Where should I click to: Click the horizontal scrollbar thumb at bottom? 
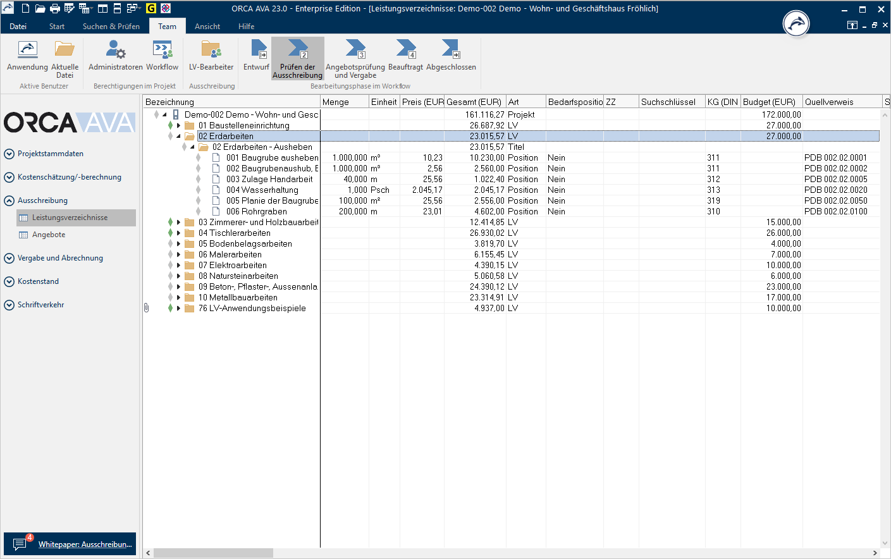[x=213, y=553]
